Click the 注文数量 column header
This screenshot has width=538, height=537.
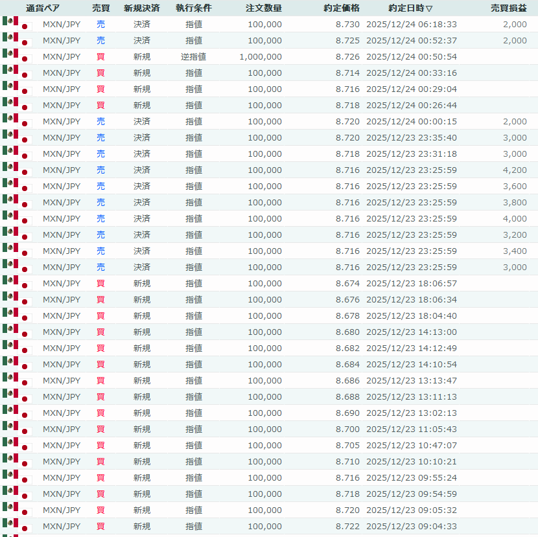[264, 8]
